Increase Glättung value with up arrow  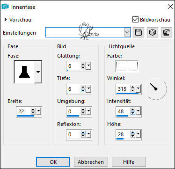(83, 64)
